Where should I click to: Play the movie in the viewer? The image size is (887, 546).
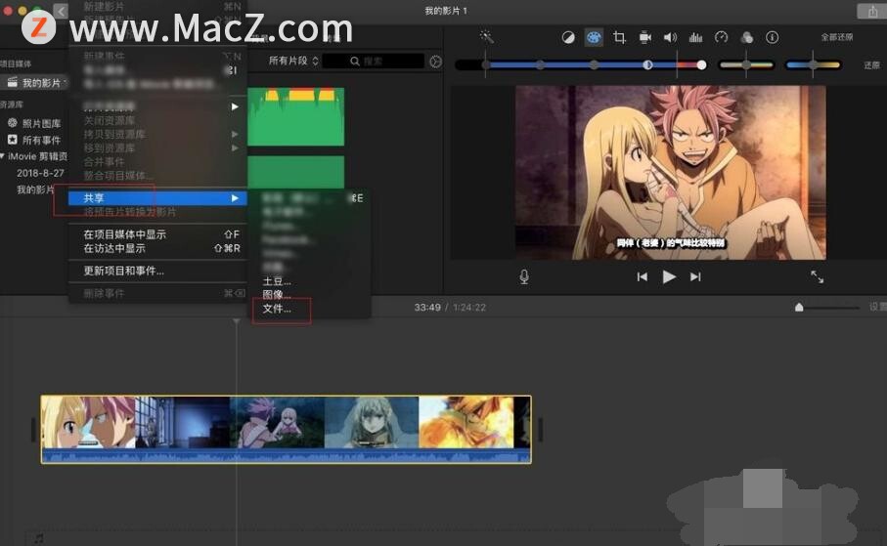[x=669, y=276]
